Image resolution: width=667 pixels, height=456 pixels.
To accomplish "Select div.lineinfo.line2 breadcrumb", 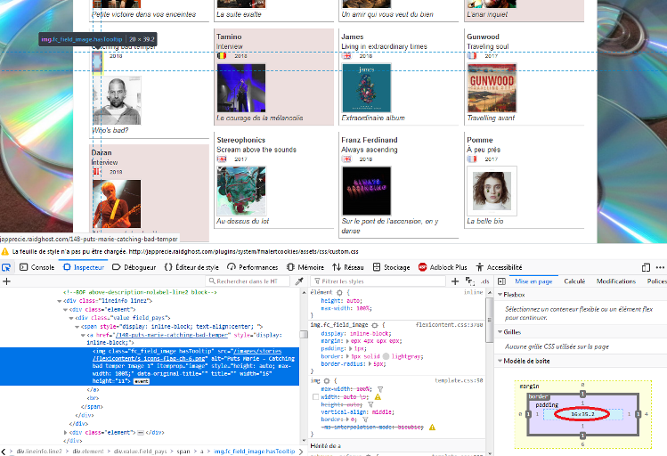I will click(39, 452).
